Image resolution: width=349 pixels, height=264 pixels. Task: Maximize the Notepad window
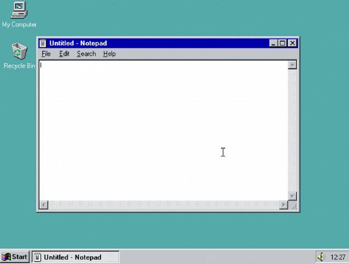(283, 43)
